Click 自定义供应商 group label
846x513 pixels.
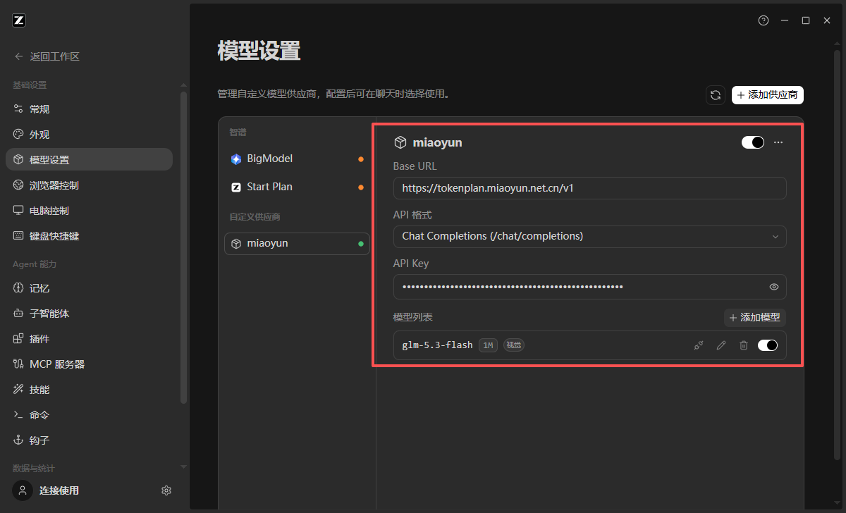(255, 217)
